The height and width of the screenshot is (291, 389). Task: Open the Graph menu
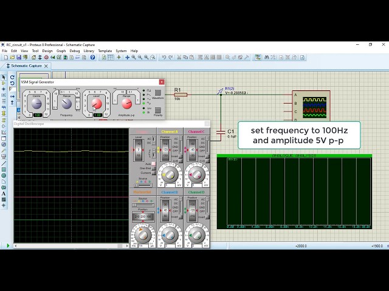point(61,51)
